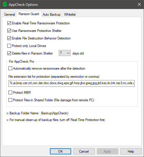Toggle Use Ransomware Protective Shelter checkbox
Image resolution: width=144 pixels, height=157 pixels.
[x=9, y=31]
